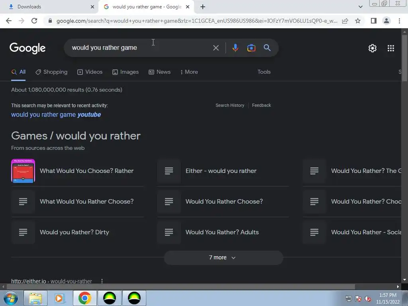408x306 pixels.
Task: Expand the 7 more games list
Action: (223, 258)
